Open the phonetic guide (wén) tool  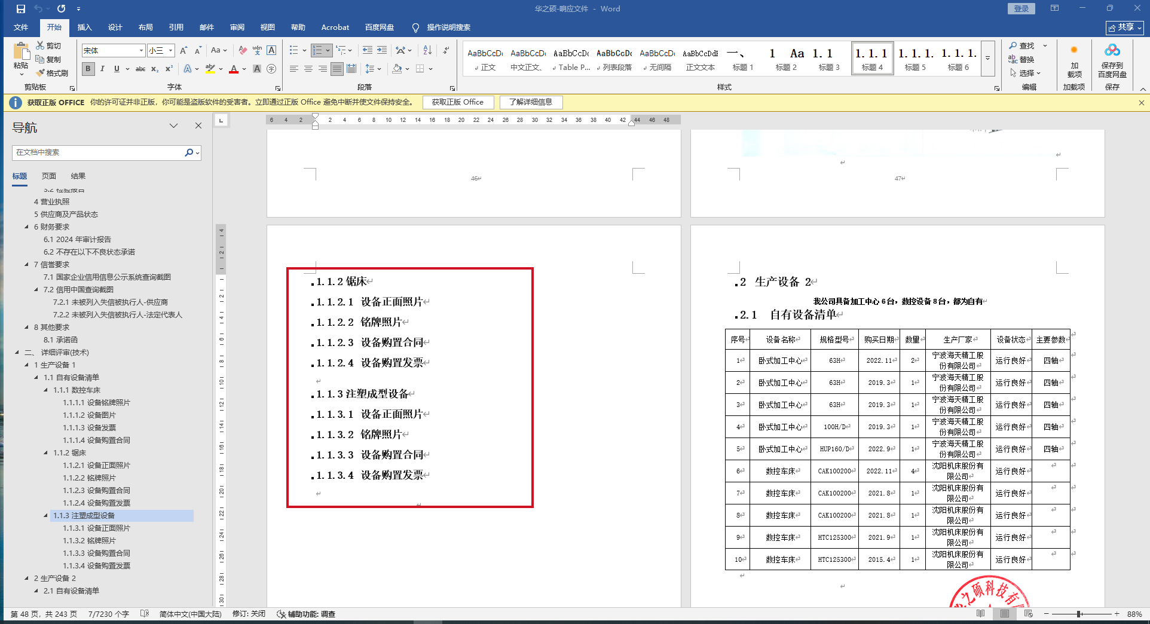257,50
